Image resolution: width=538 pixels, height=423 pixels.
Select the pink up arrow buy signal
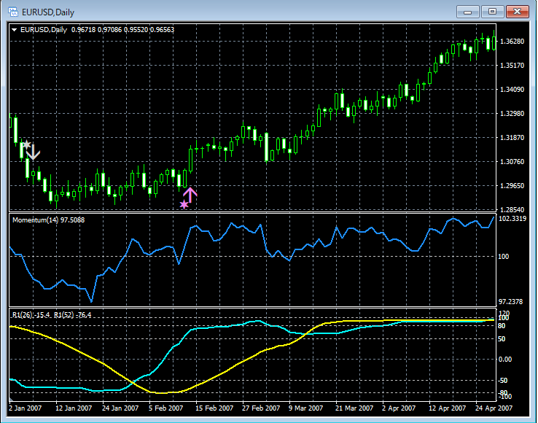[190, 194]
